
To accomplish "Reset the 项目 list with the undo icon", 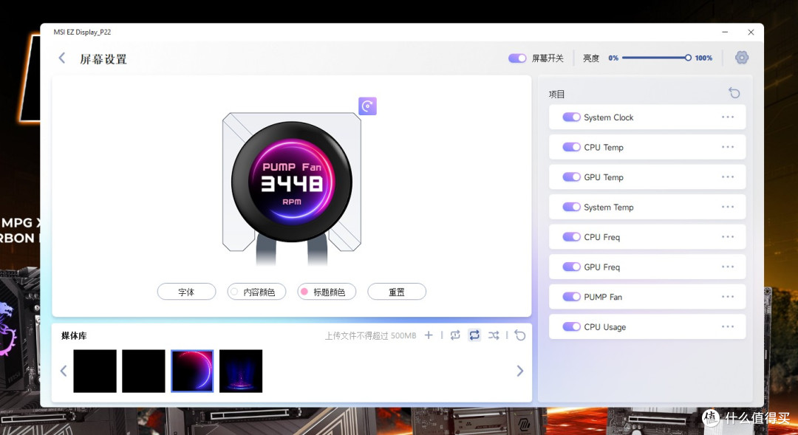I will [734, 93].
